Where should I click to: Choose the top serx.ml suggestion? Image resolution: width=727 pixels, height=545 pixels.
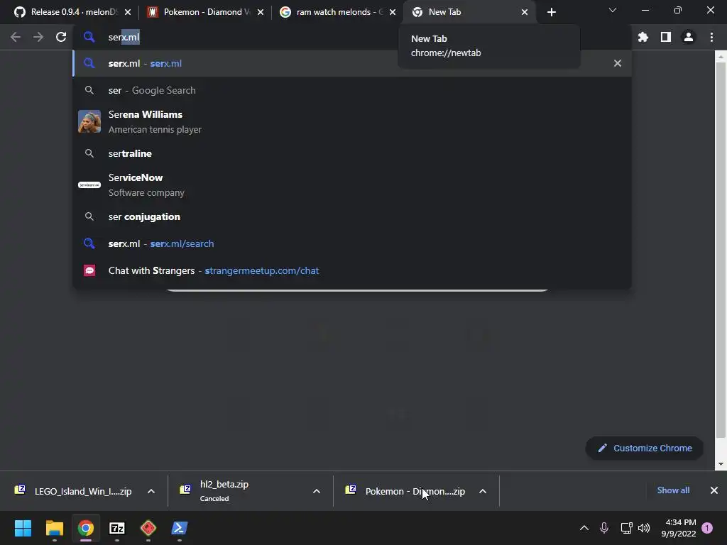tap(352, 63)
